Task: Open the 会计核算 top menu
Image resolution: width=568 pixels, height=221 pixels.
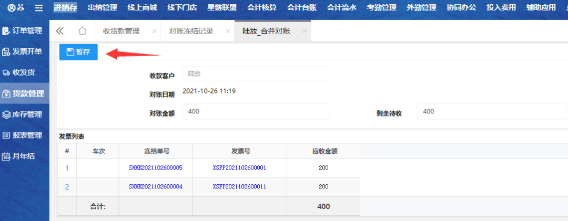Action: (263, 8)
